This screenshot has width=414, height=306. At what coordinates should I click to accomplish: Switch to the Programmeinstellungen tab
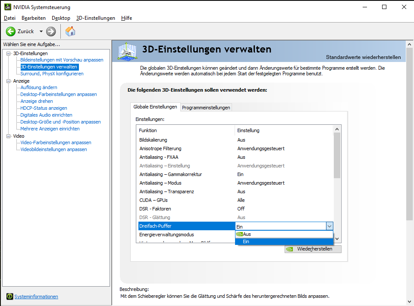click(206, 108)
